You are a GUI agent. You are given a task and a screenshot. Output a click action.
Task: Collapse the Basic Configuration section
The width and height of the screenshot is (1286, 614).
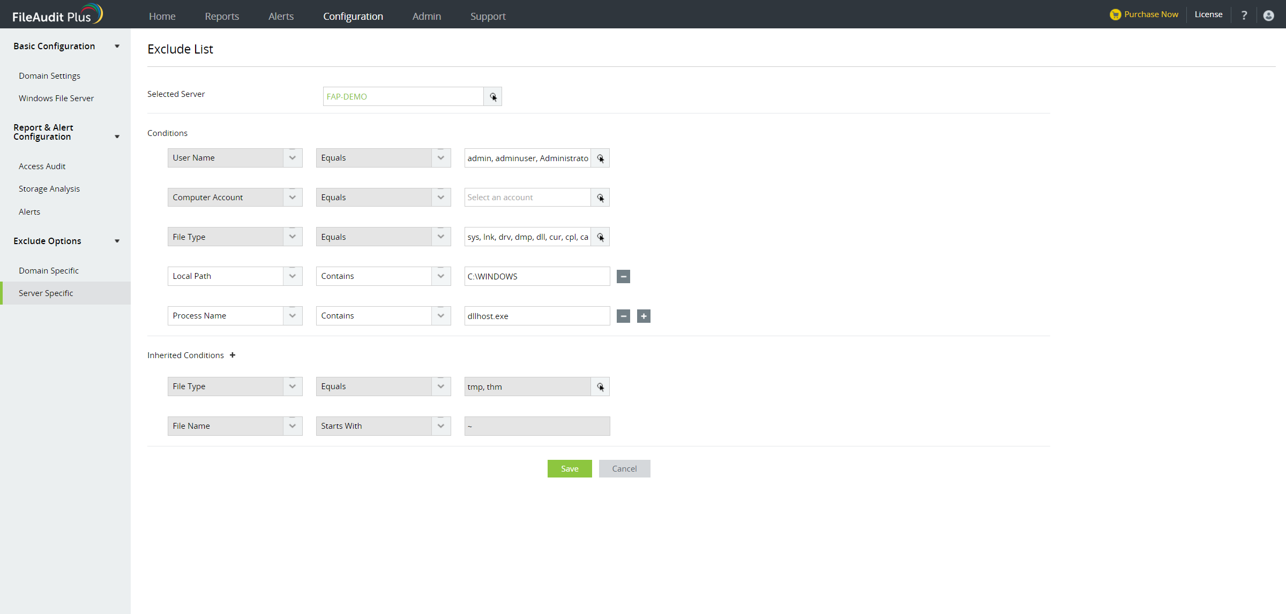[x=117, y=47]
